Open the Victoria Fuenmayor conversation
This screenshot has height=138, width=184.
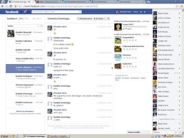pos(25,86)
